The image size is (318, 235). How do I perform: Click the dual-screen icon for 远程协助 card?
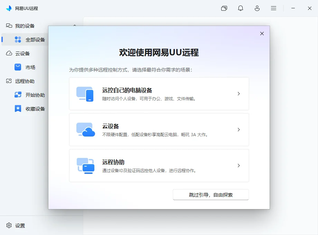(86, 166)
